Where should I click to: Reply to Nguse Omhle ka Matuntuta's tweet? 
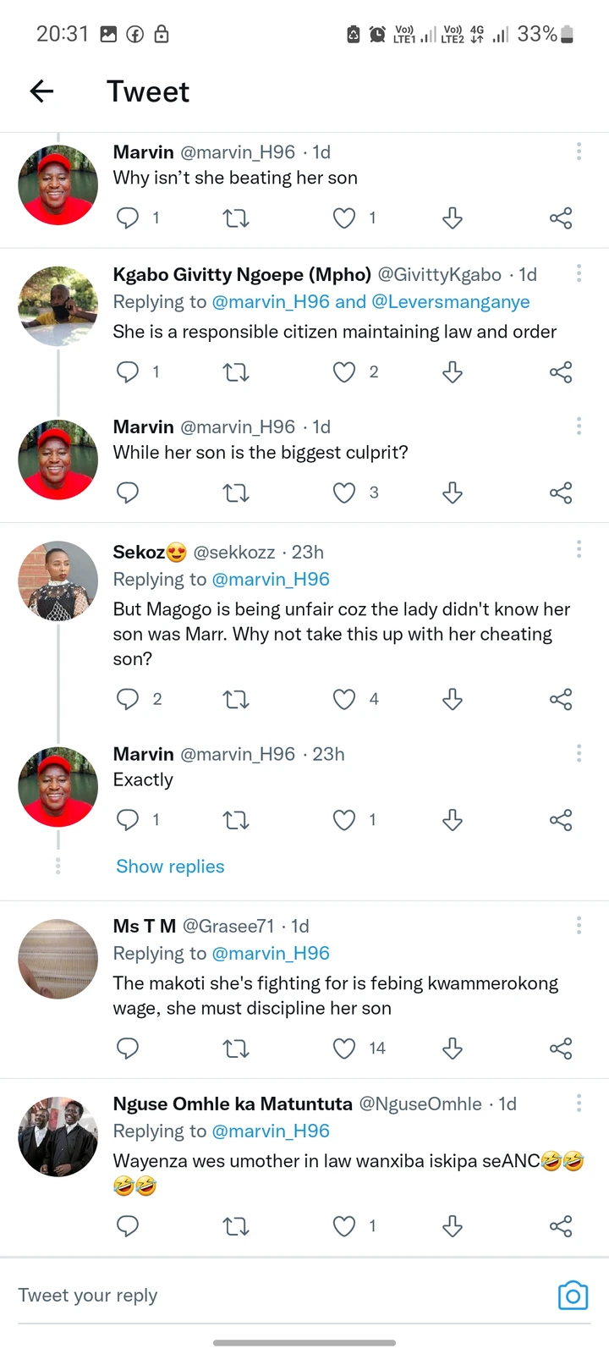pos(128,1226)
